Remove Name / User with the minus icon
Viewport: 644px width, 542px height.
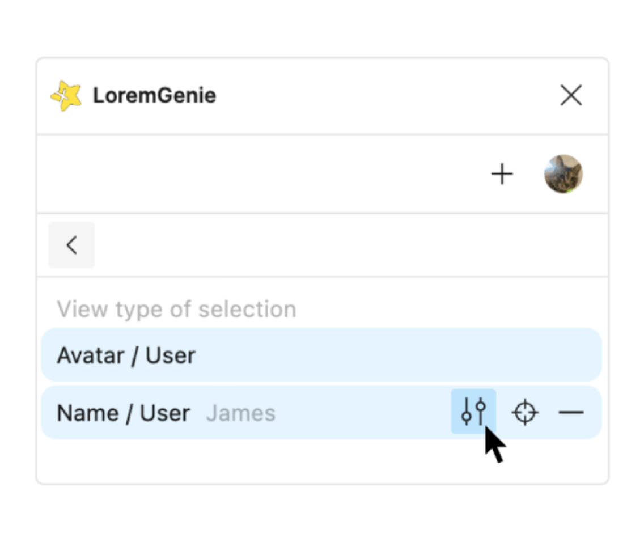[571, 412]
